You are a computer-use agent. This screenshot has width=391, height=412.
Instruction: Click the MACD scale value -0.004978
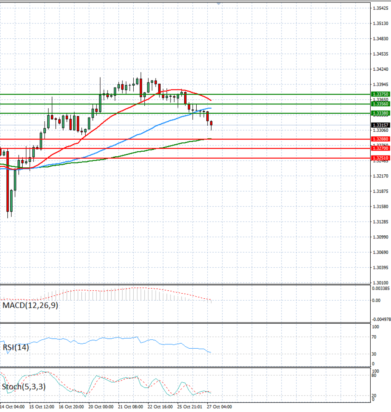(x=381, y=319)
